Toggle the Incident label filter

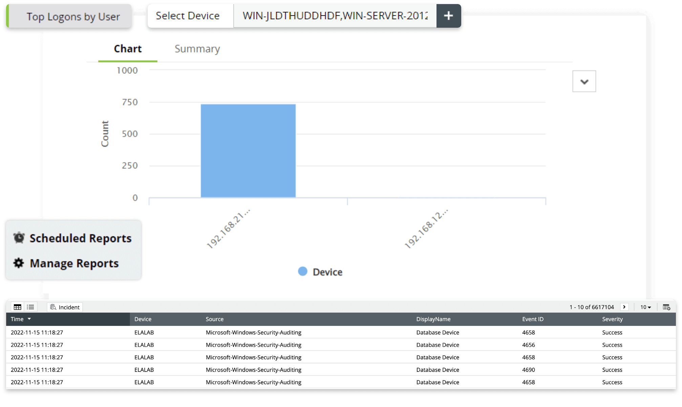point(64,307)
